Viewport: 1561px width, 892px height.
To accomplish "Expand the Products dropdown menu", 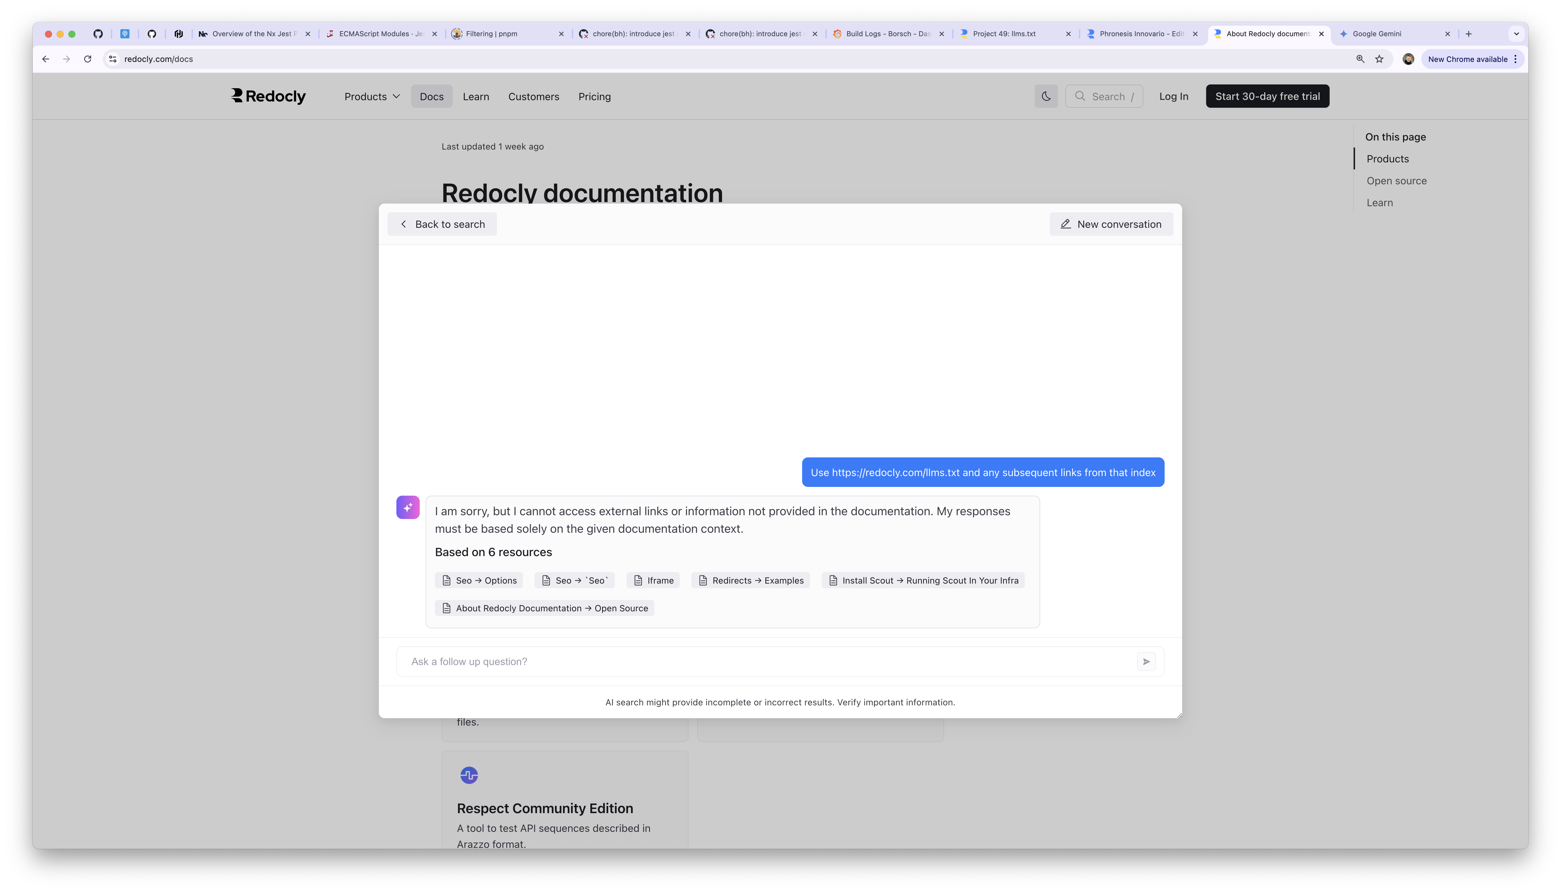I will (x=372, y=96).
